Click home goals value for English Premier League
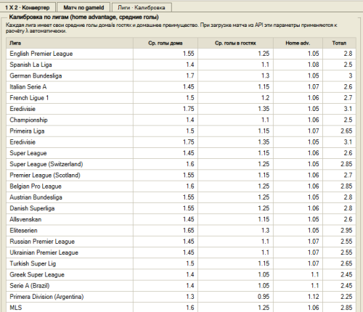The image size is (363, 312). [x=166, y=54]
